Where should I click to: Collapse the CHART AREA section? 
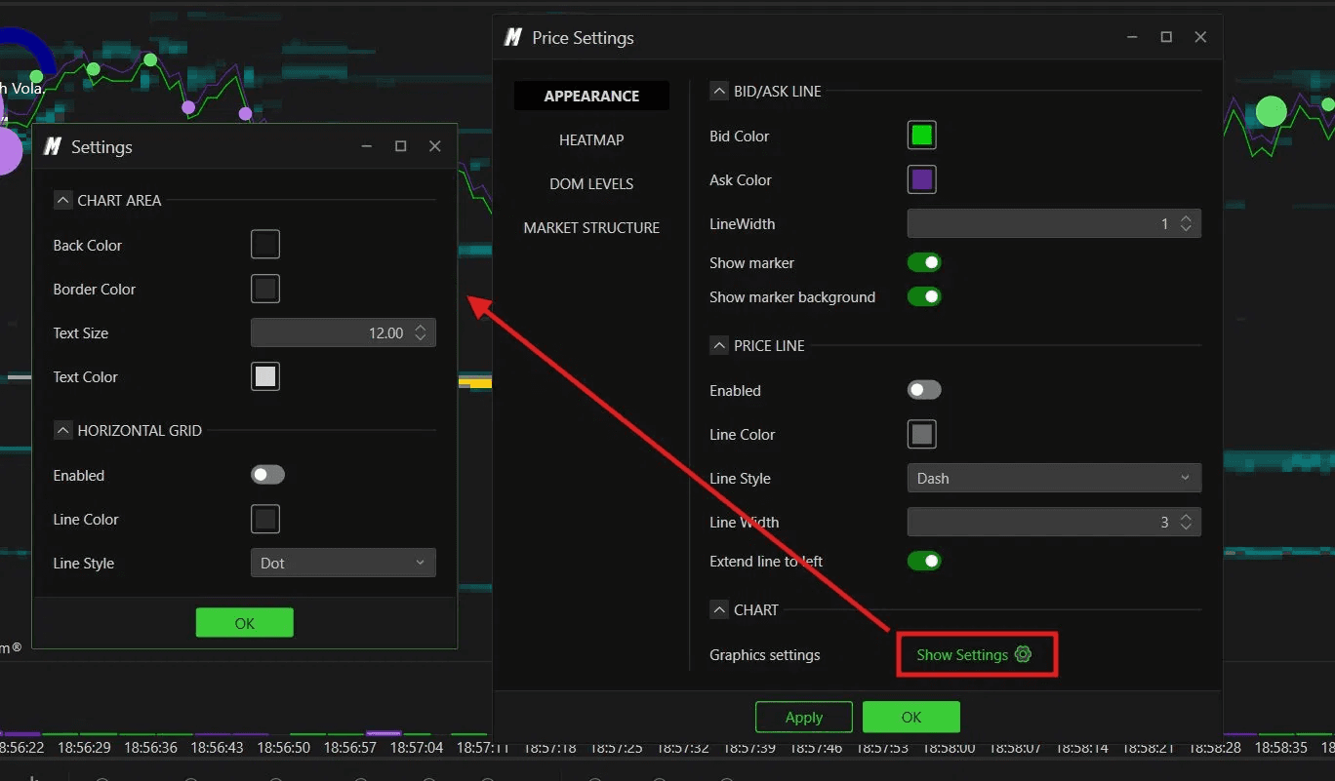tap(62, 200)
